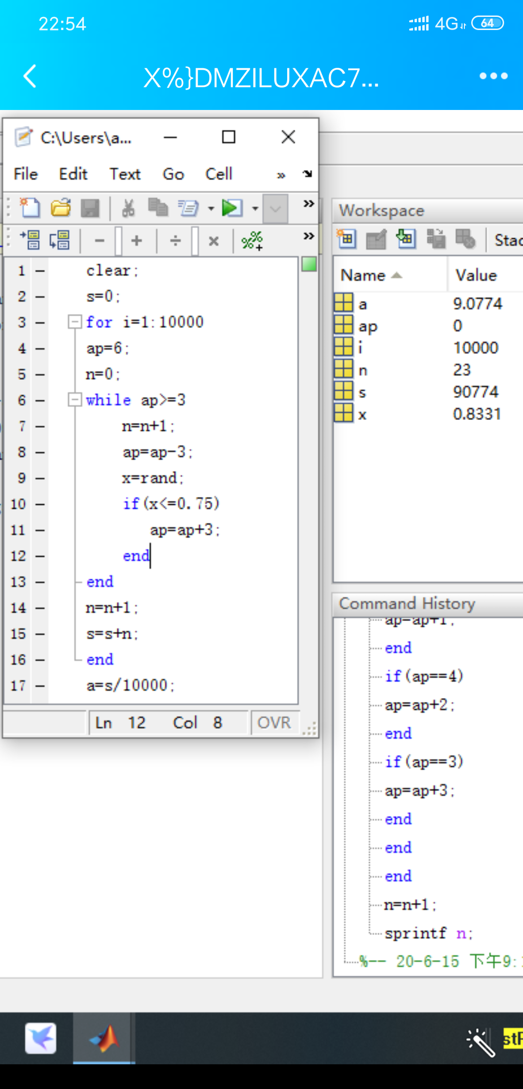Viewport: 523px width, 1089px height.
Task: Click the Save floppy disk icon
Action: 90,208
